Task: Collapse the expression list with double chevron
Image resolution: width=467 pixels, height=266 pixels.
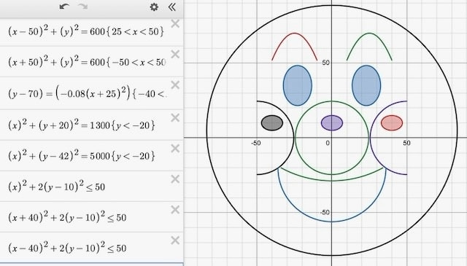Action: (172, 7)
